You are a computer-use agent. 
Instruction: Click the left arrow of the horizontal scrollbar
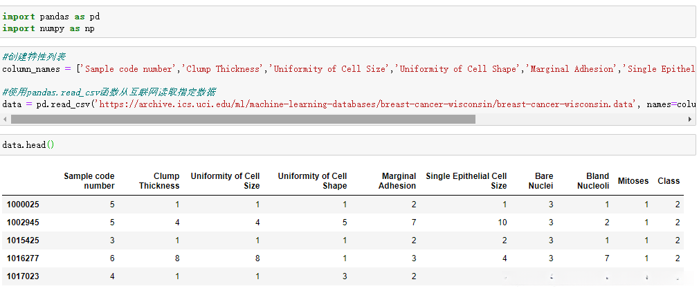6,119
